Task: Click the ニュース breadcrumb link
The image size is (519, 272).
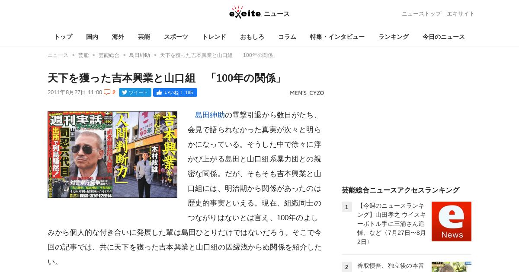Action: pyautogui.click(x=58, y=55)
